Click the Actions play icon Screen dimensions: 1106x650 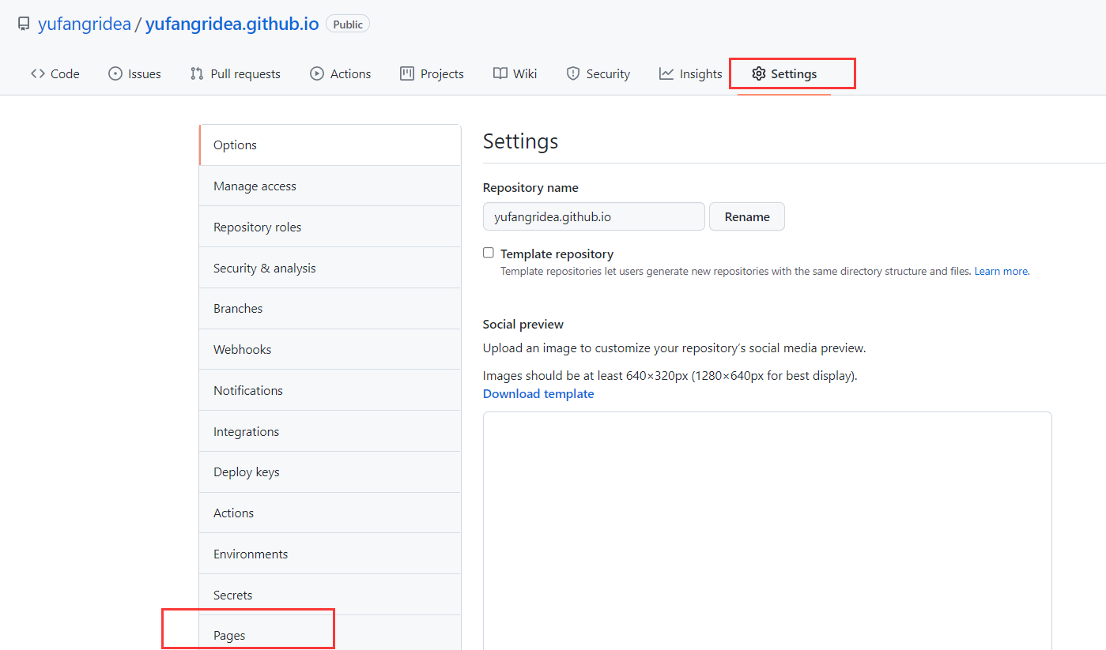[317, 73]
